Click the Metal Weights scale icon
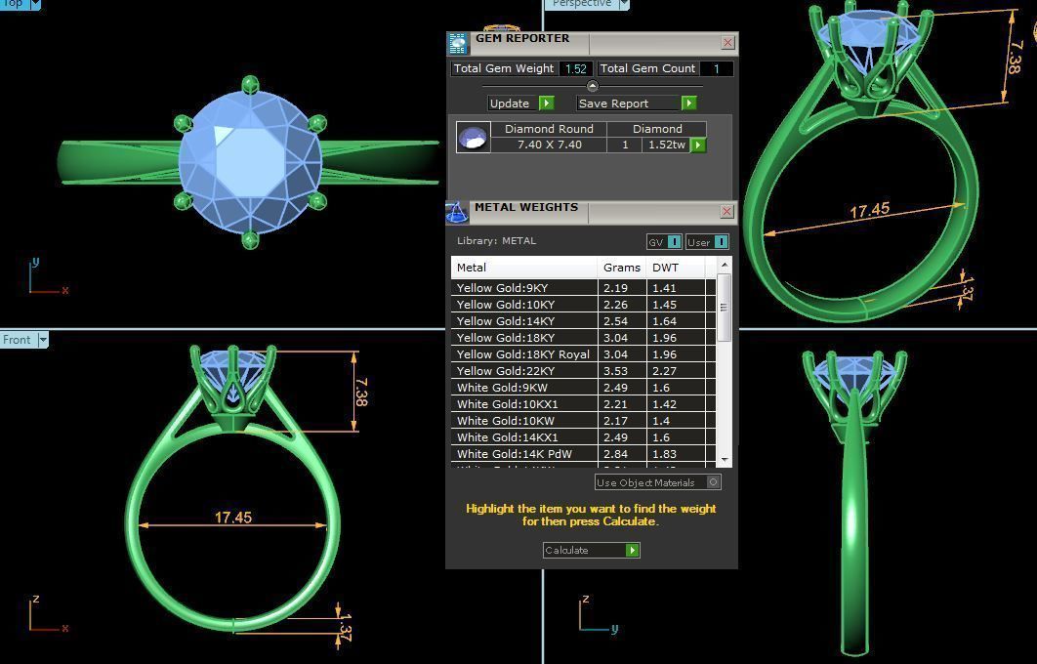Screen dimensions: 1037x664 point(456,212)
